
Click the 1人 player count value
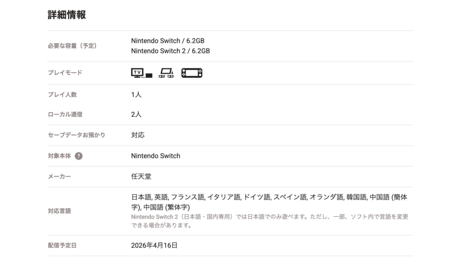click(x=136, y=95)
